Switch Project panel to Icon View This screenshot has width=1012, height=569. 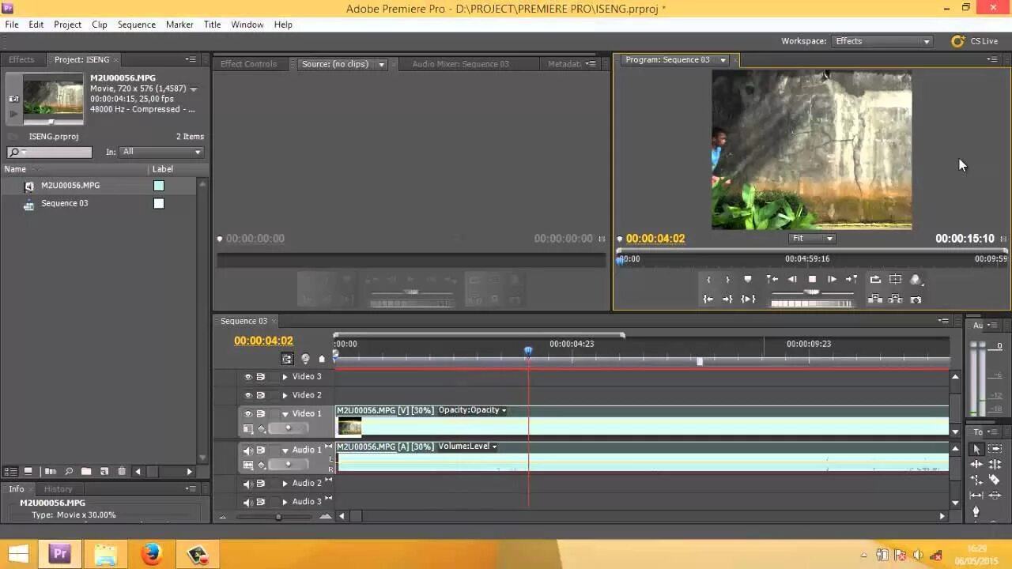click(x=28, y=472)
